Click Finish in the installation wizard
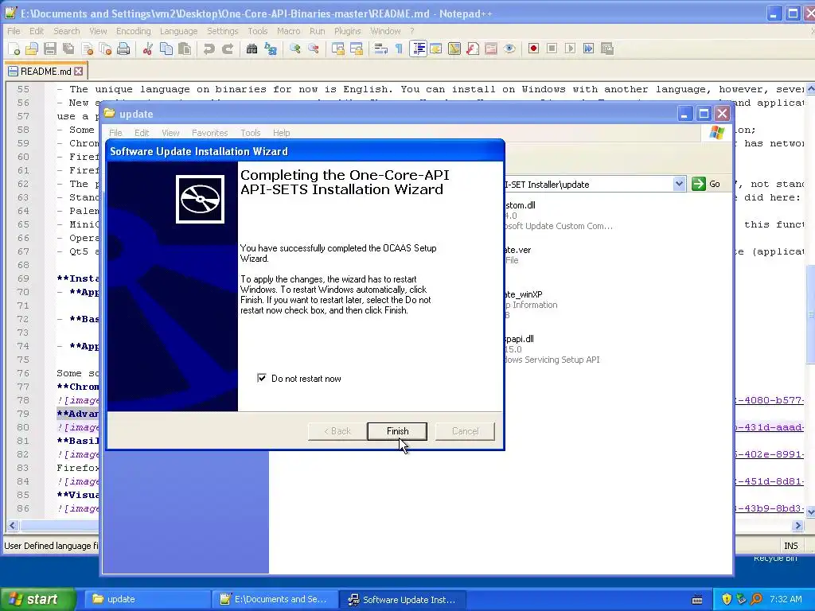 click(397, 430)
